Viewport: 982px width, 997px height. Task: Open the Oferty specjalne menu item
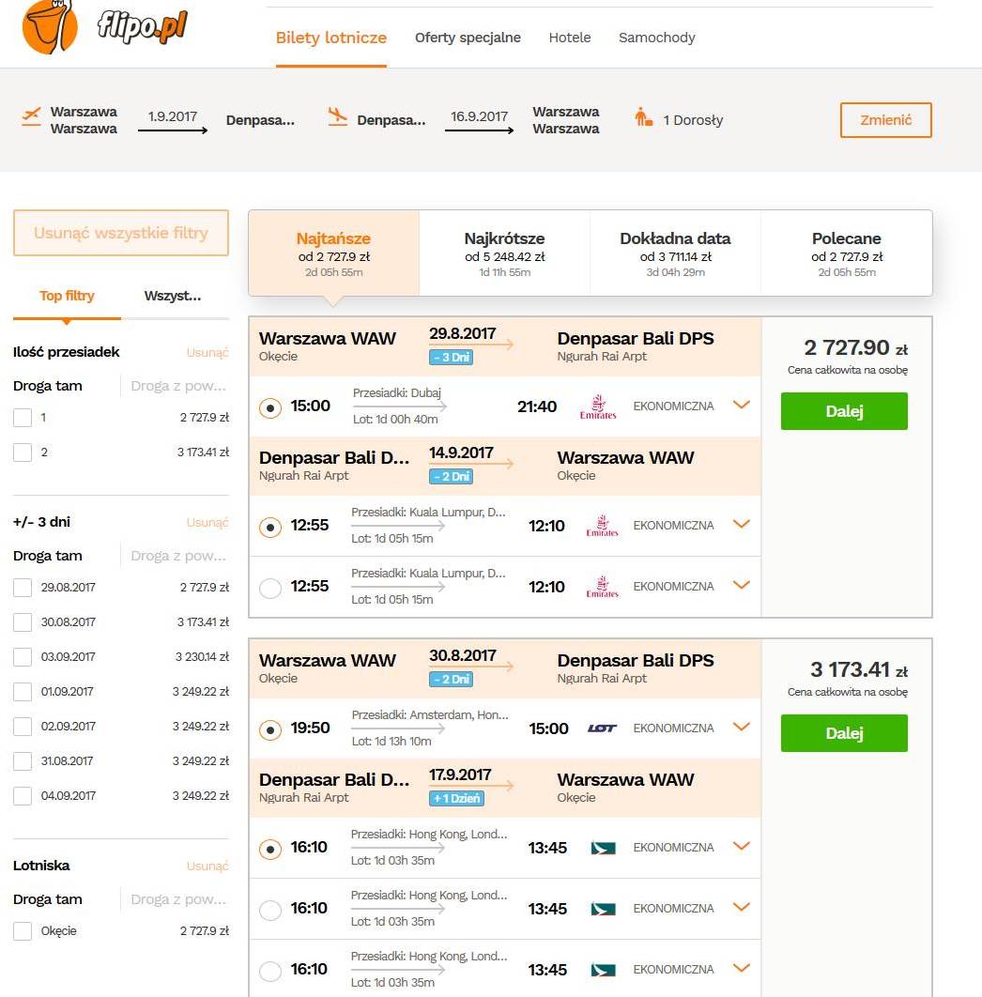point(468,38)
